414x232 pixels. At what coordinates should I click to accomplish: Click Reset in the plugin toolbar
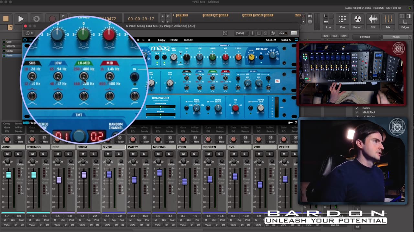(188, 40)
